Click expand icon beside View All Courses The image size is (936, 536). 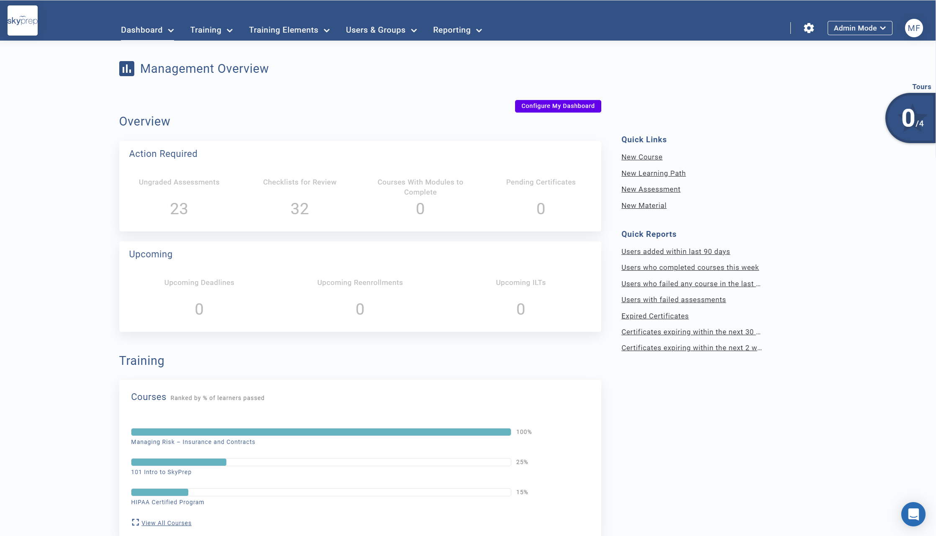click(135, 522)
